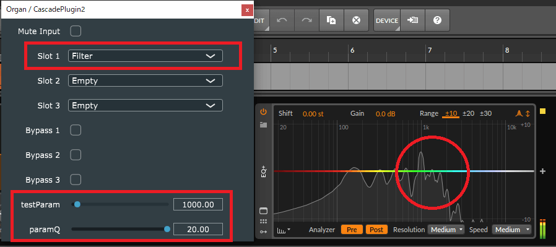
Task: Select the ±20 range option
Action: (x=468, y=113)
